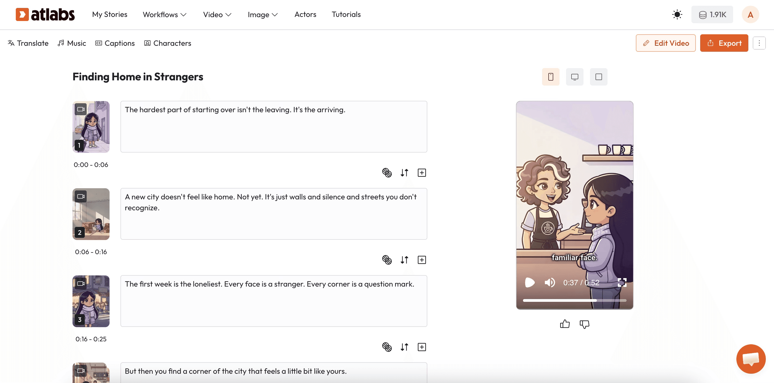
Task: Go to My Stories
Action: tap(110, 14)
